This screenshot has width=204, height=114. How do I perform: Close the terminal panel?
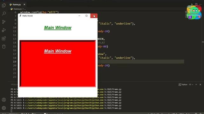(200, 85)
